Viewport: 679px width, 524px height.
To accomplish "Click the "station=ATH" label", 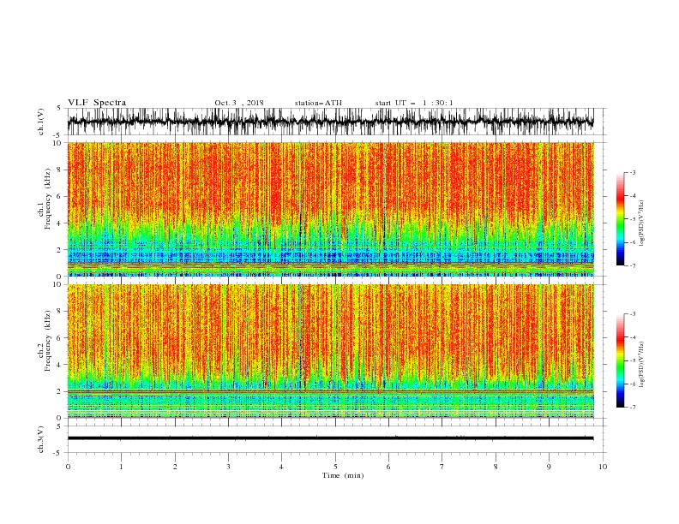I will (318, 103).
